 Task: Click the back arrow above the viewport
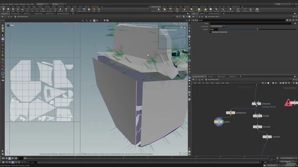[x=2, y=17]
